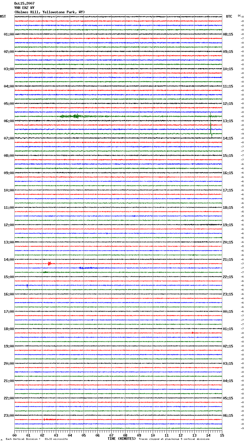Select the 09:00 MST time label

pos(9,173)
